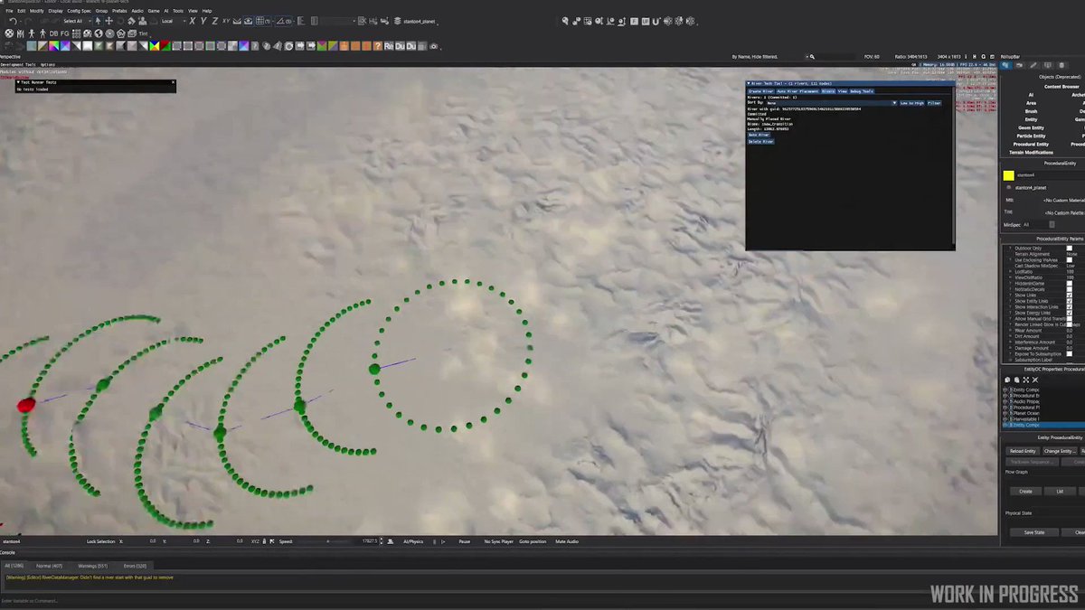The width and height of the screenshot is (1085, 610).
Task: Click the Reload Entity button
Action: point(1023,450)
